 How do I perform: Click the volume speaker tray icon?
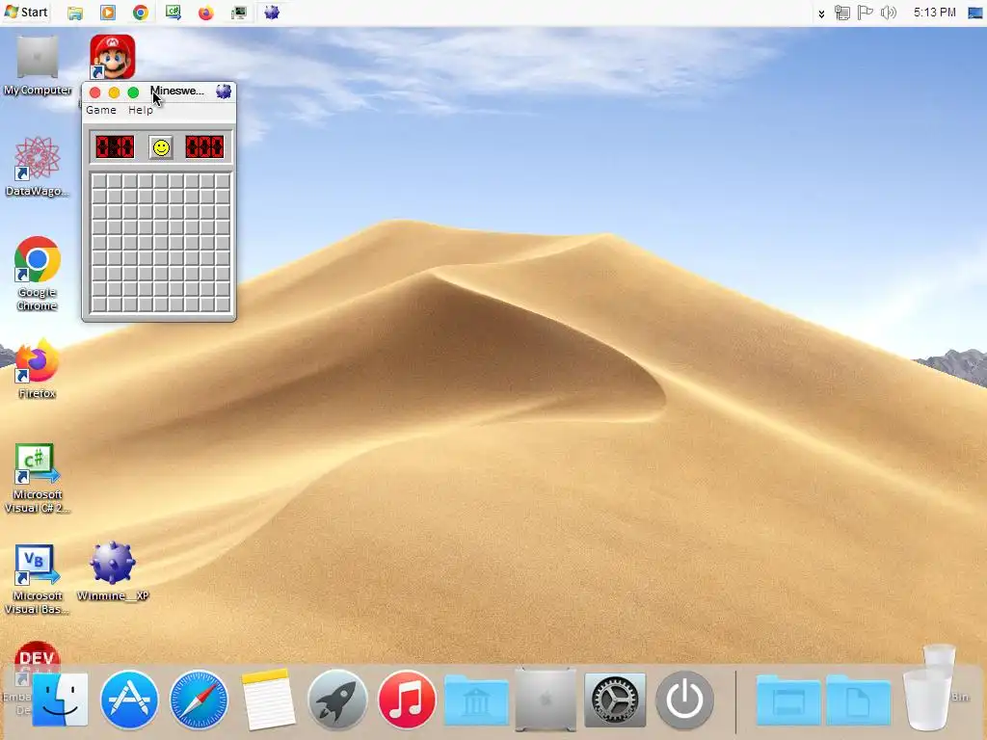pos(888,13)
